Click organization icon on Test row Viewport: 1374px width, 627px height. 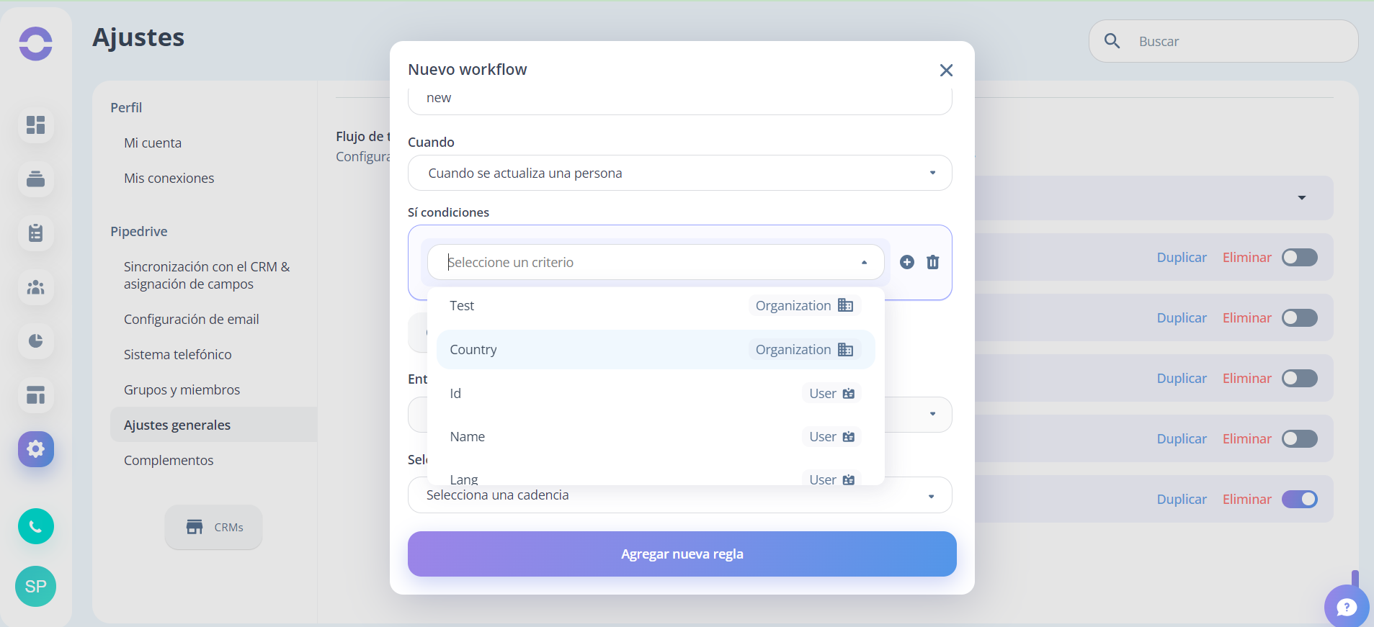pos(845,305)
